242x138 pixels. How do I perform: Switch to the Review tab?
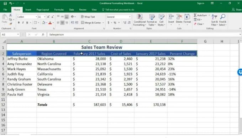(x=83, y=10)
